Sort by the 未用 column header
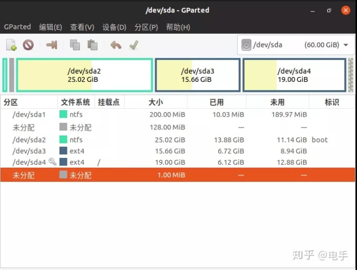 (x=277, y=102)
